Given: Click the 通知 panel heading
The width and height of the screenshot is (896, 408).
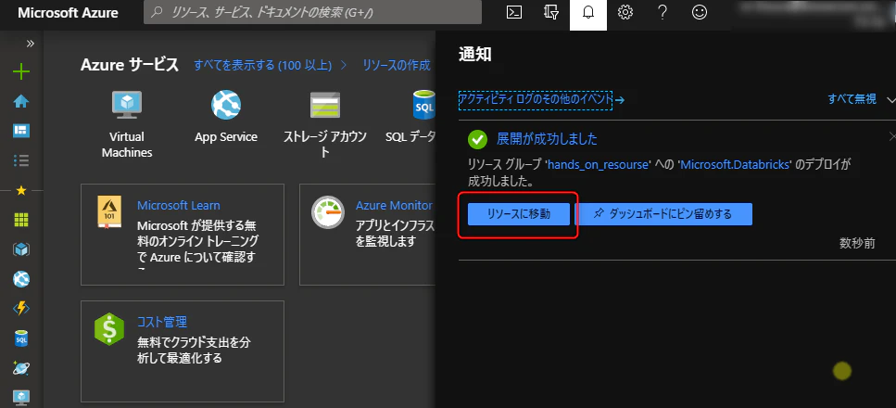Looking at the screenshot, I should (474, 55).
